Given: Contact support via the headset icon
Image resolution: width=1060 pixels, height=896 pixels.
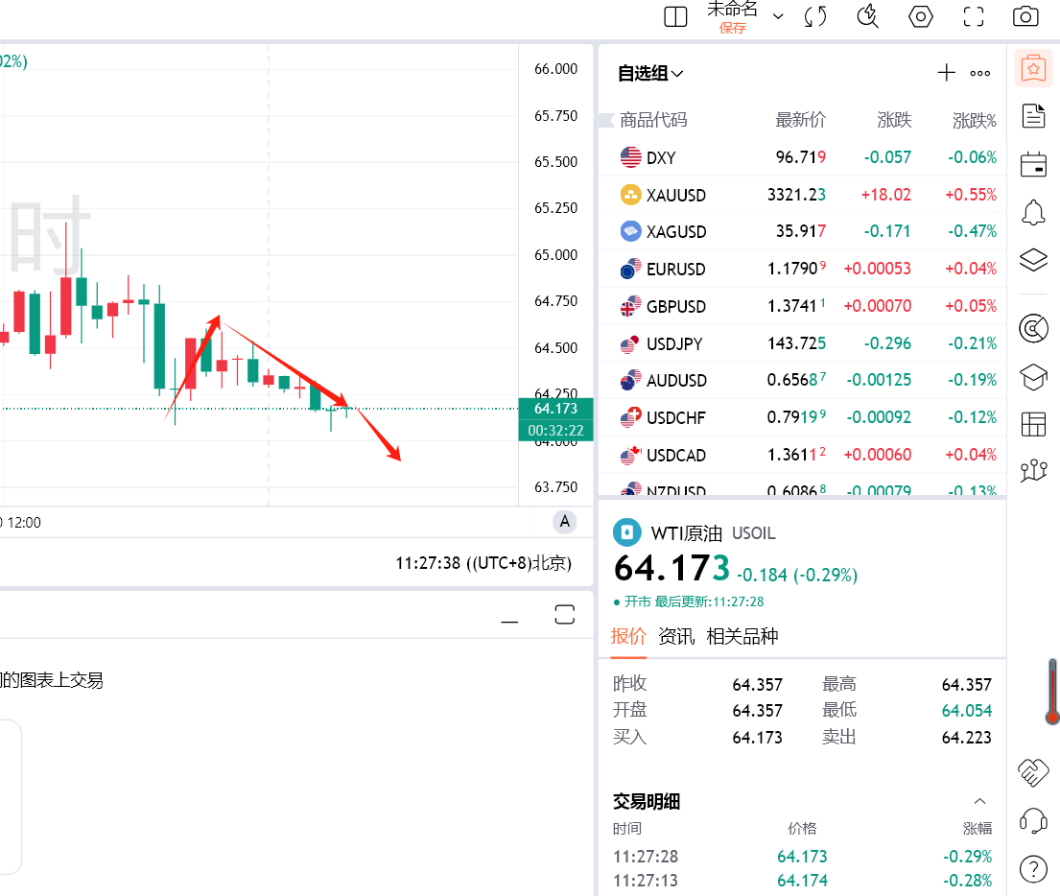Looking at the screenshot, I should [1033, 820].
